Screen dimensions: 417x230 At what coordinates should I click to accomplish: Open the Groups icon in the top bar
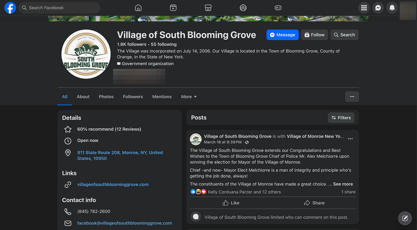pos(243,8)
